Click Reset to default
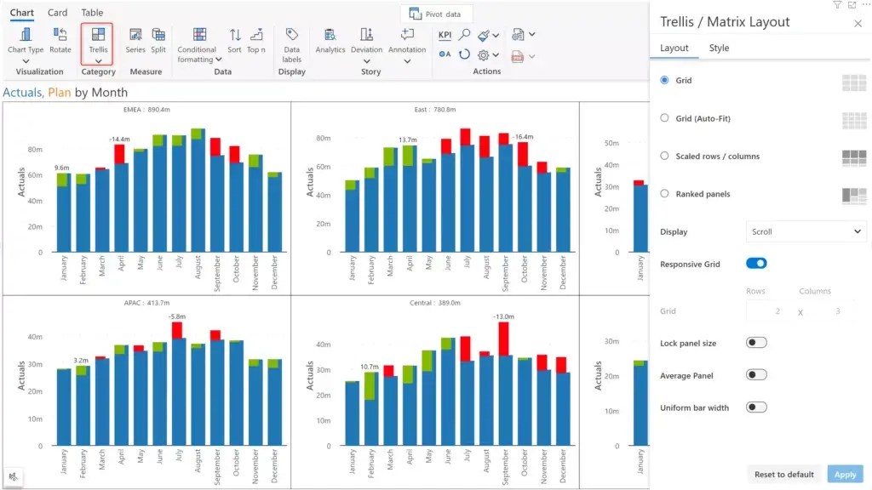This screenshot has width=872, height=490. coord(783,474)
